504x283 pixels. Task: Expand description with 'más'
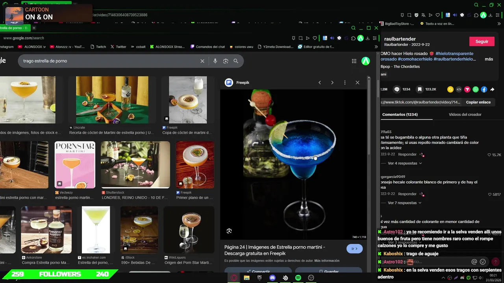489,59
